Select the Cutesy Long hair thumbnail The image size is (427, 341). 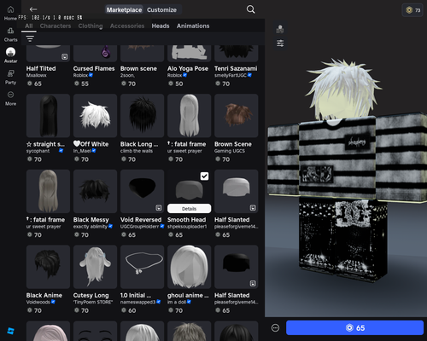pos(95,267)
